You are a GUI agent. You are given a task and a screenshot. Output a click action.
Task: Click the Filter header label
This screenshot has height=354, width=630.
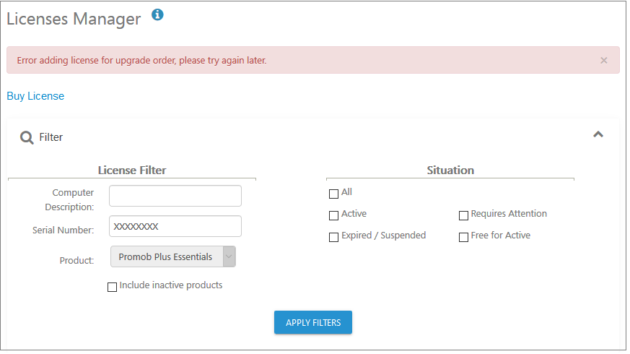click(x=51, y=137)
